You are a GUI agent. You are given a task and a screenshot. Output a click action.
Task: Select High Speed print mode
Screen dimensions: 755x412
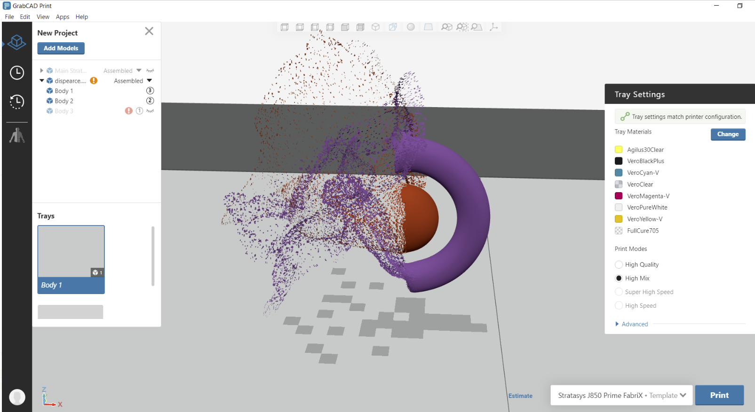click(619, 305)
